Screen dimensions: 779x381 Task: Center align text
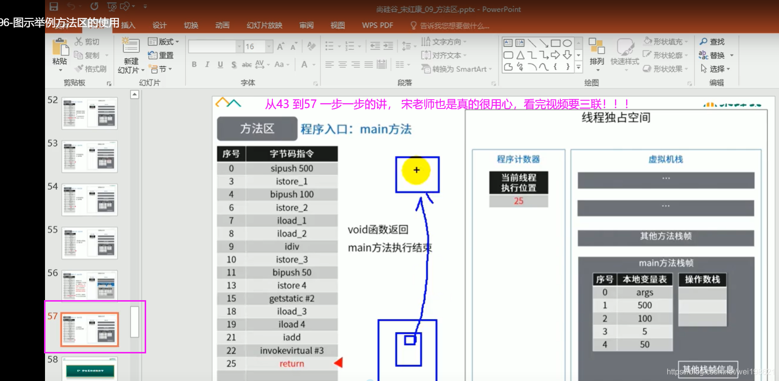click(x=343, y=64)
